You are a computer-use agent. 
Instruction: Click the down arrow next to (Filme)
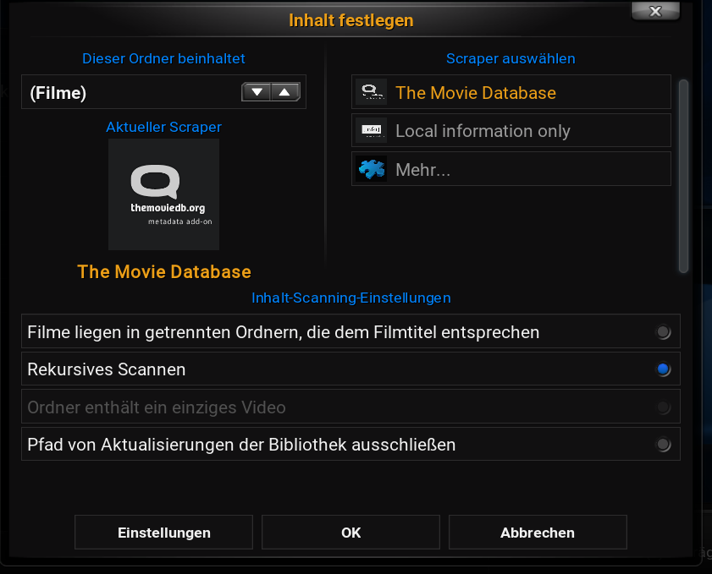[257, 92]
